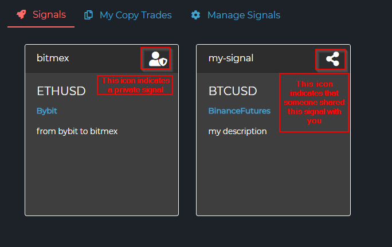Viewport: 392px width, 247px height.
Task: Click empty body area of bitmex card
Action: tap(101, 178)
